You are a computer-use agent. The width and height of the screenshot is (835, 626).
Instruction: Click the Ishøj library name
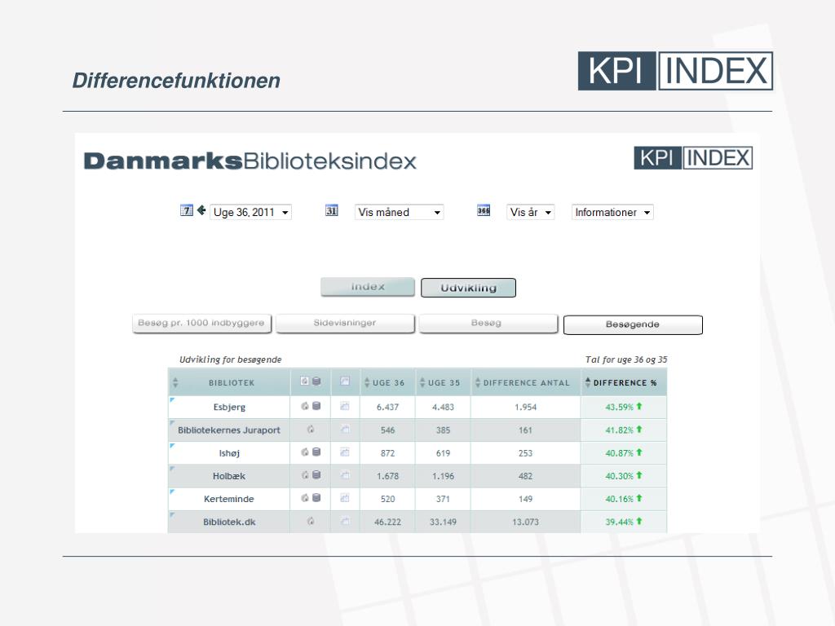coord(229,453)
